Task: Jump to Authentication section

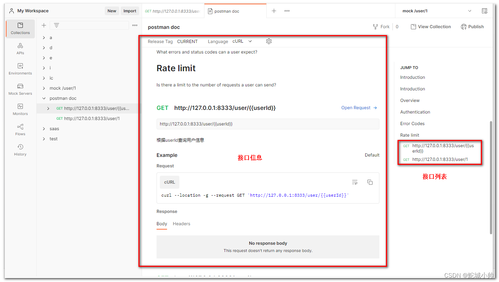Action: tap(415, 112)
